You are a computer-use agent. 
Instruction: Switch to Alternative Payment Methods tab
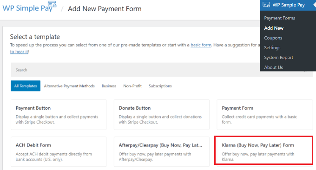pos(69,86)
